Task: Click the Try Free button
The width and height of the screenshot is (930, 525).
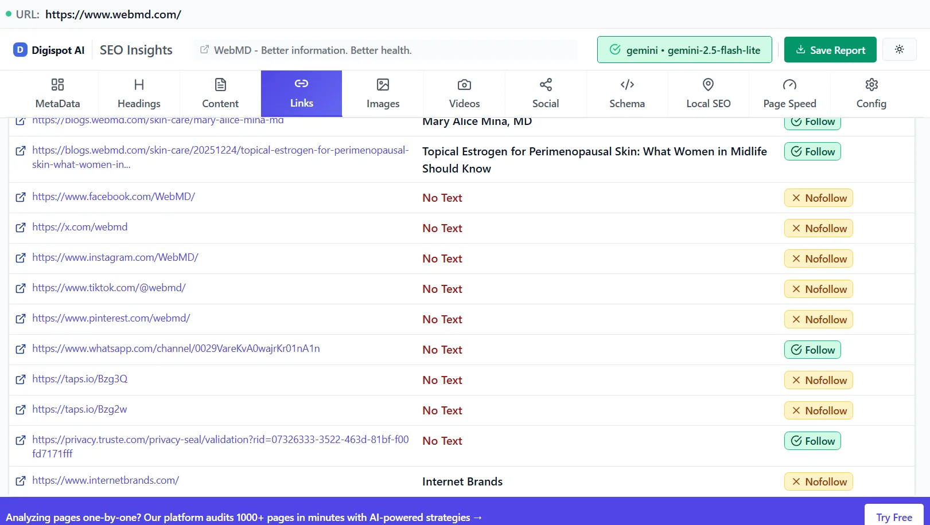Action: 894,517
